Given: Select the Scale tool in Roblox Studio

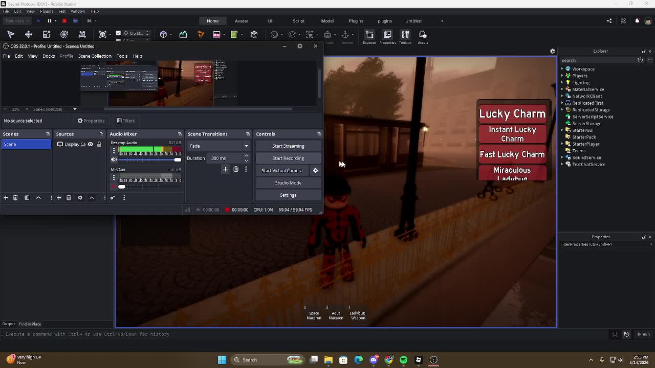Looking at the screenshot, I should coord(47,34).
